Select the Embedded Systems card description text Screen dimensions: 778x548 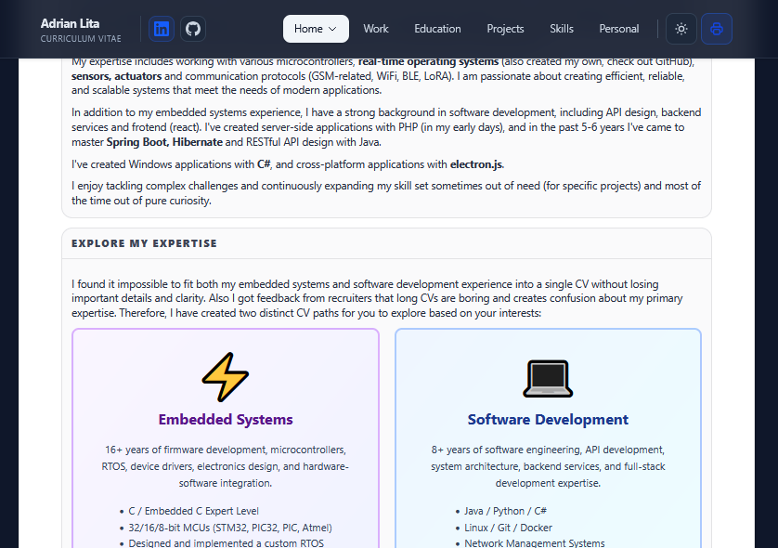click(226, 466)
